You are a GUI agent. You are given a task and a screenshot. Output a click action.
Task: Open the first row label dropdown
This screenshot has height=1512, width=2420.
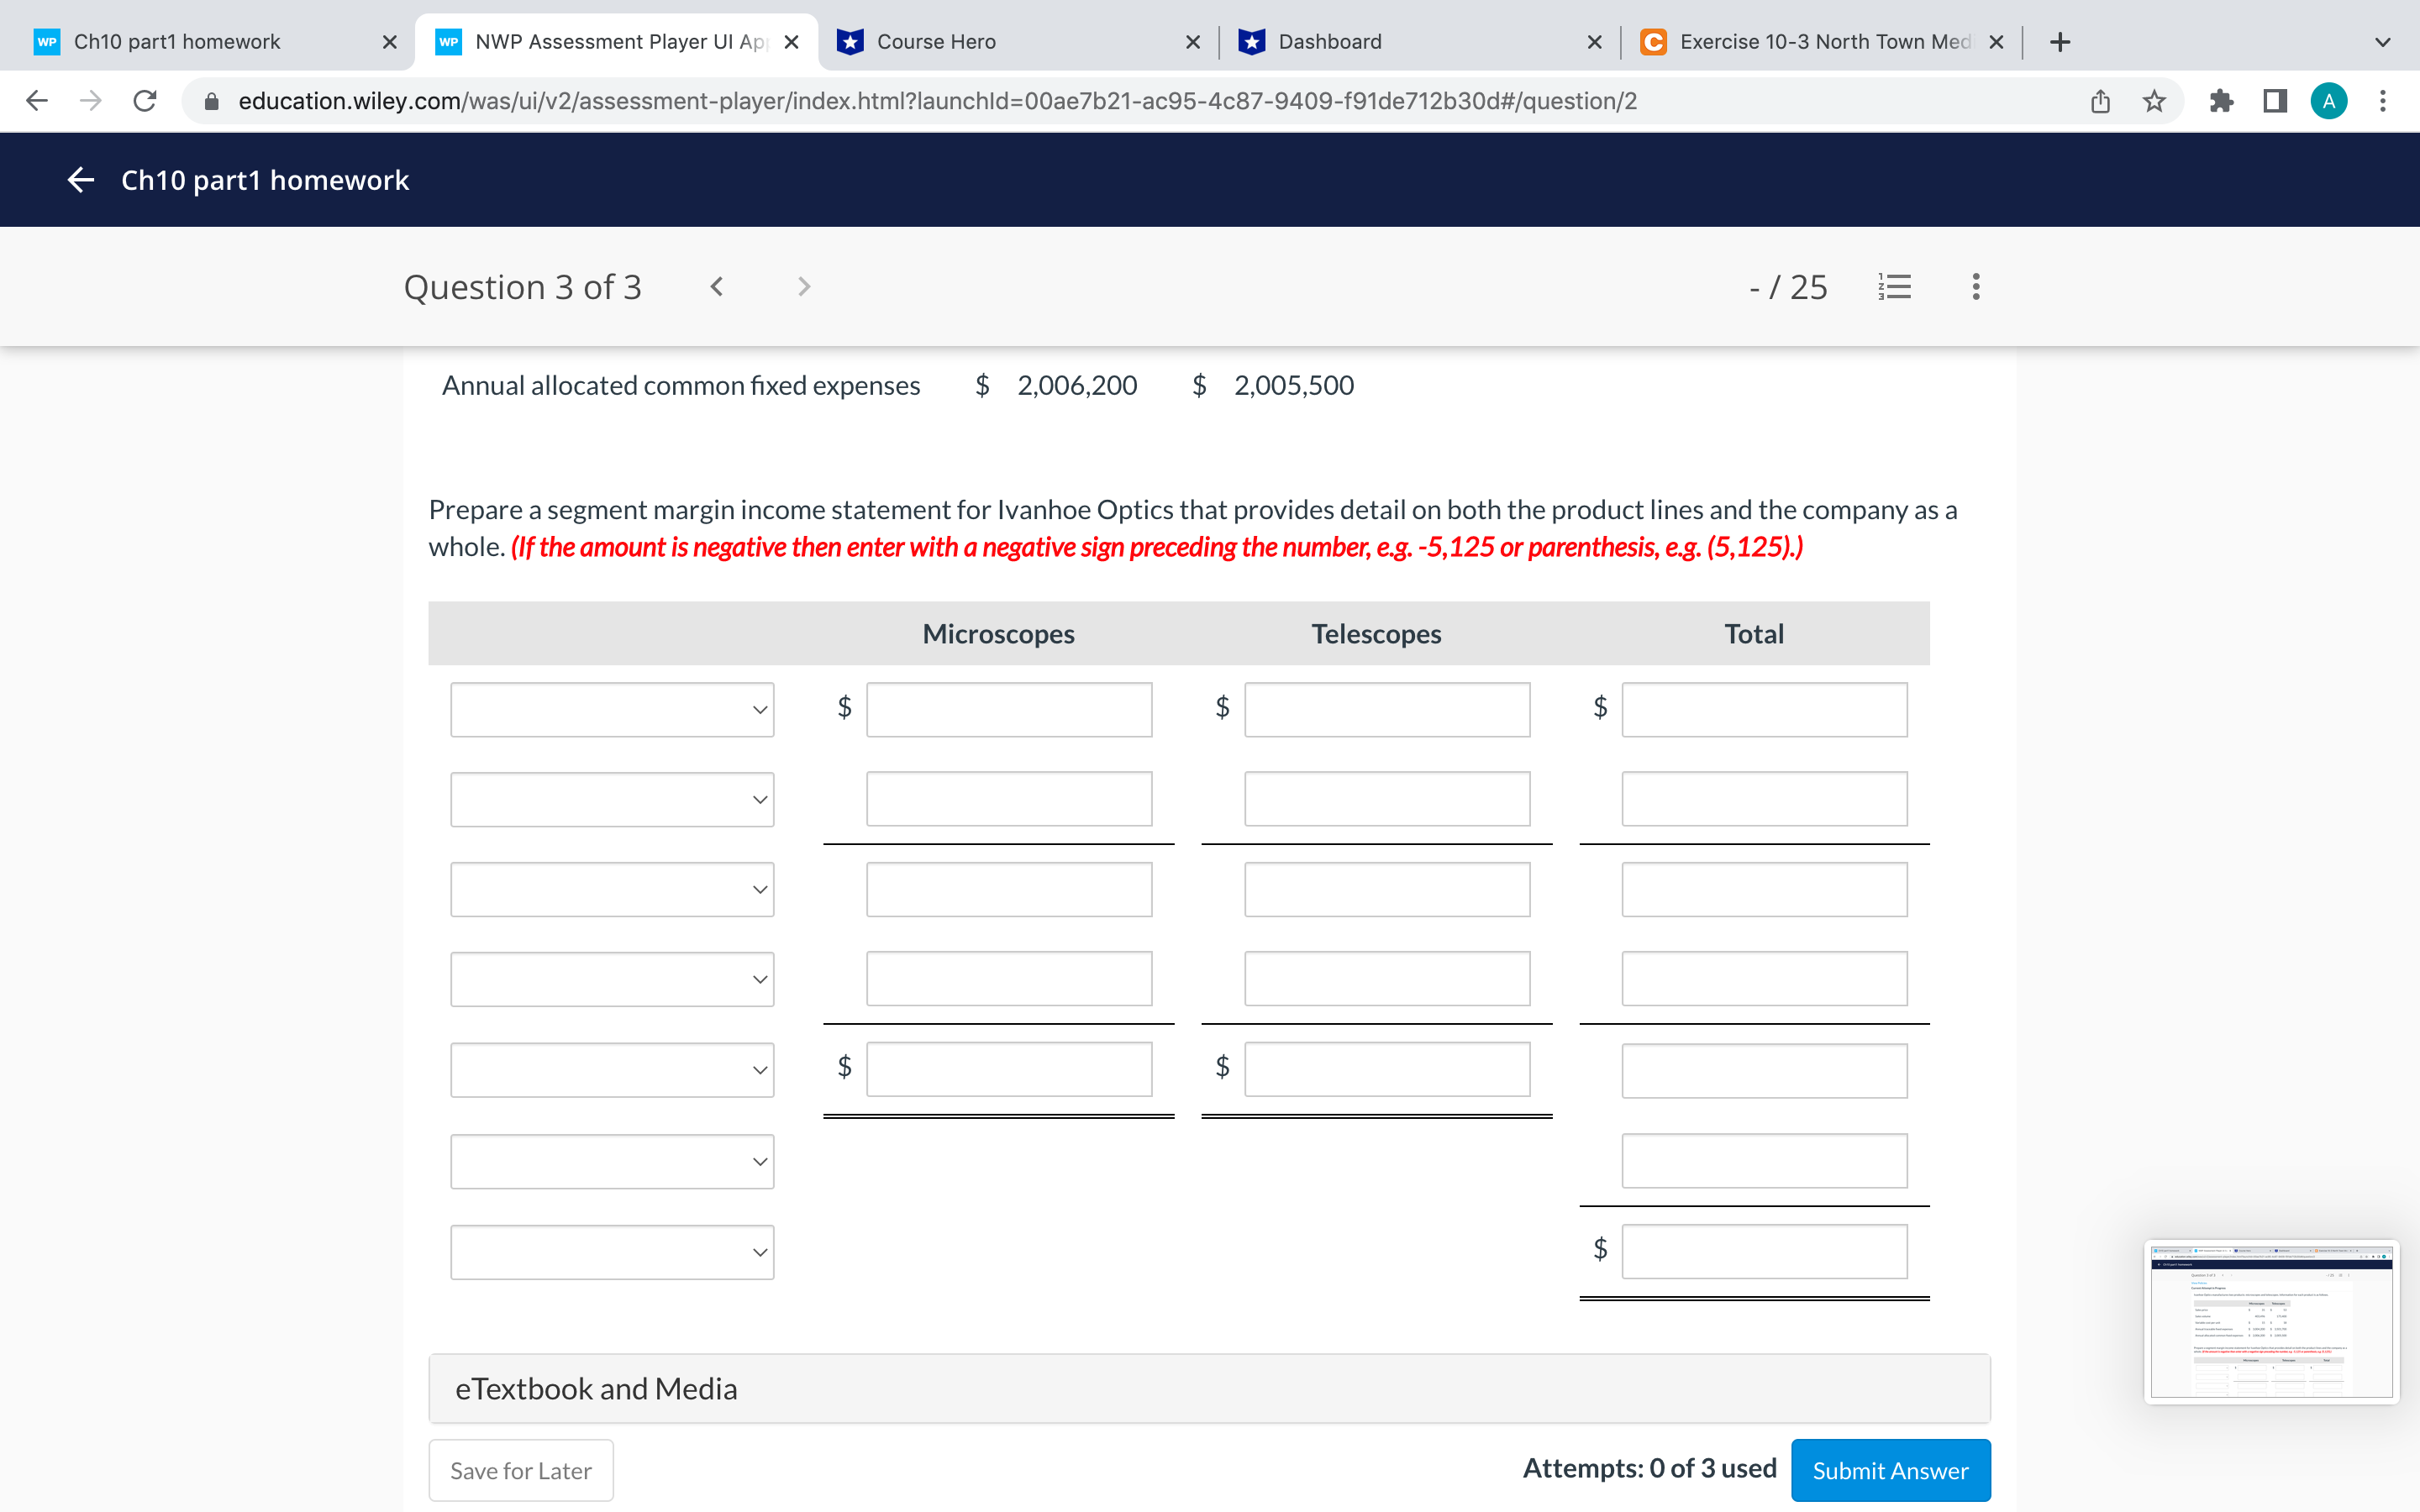[x=612, y=710]
